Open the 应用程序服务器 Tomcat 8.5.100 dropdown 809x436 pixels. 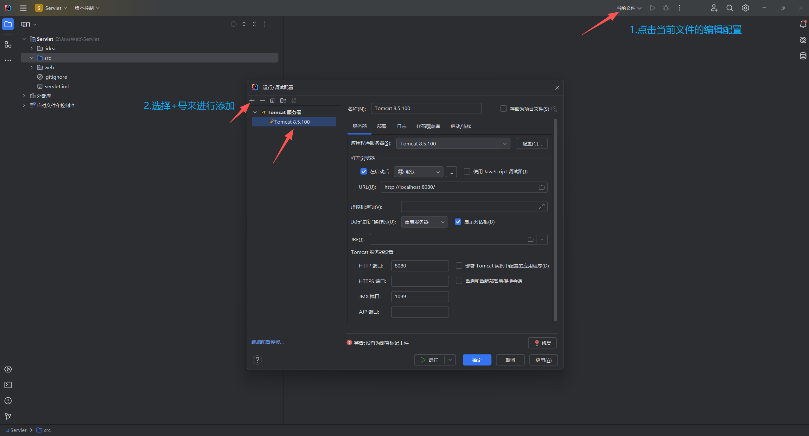pyautogui.click(x=453, y=144)
